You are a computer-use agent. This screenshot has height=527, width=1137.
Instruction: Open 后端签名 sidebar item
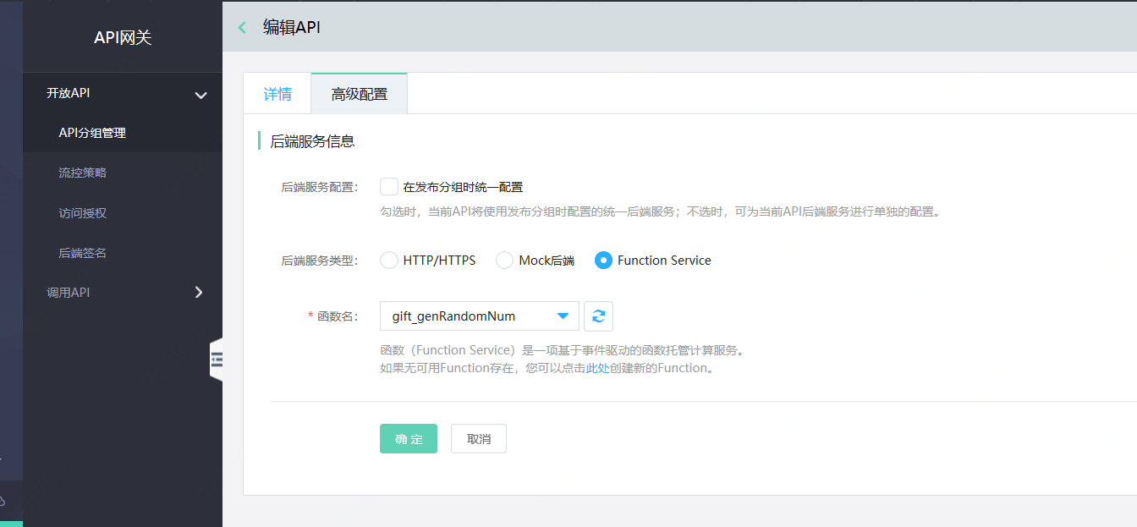coord(80,252)
